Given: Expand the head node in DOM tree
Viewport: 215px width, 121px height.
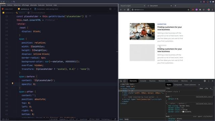Looking at the screenshot, I should point(121,89).
